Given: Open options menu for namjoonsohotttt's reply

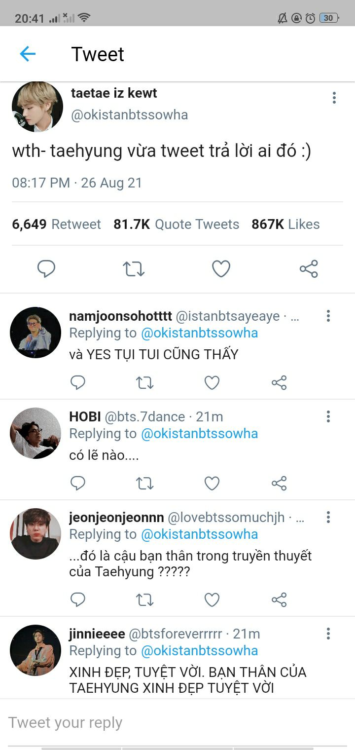Looking at the screenshot, I should [328, 316].
